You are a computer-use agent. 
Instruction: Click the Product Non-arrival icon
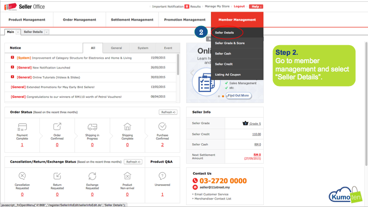(127, 176)
